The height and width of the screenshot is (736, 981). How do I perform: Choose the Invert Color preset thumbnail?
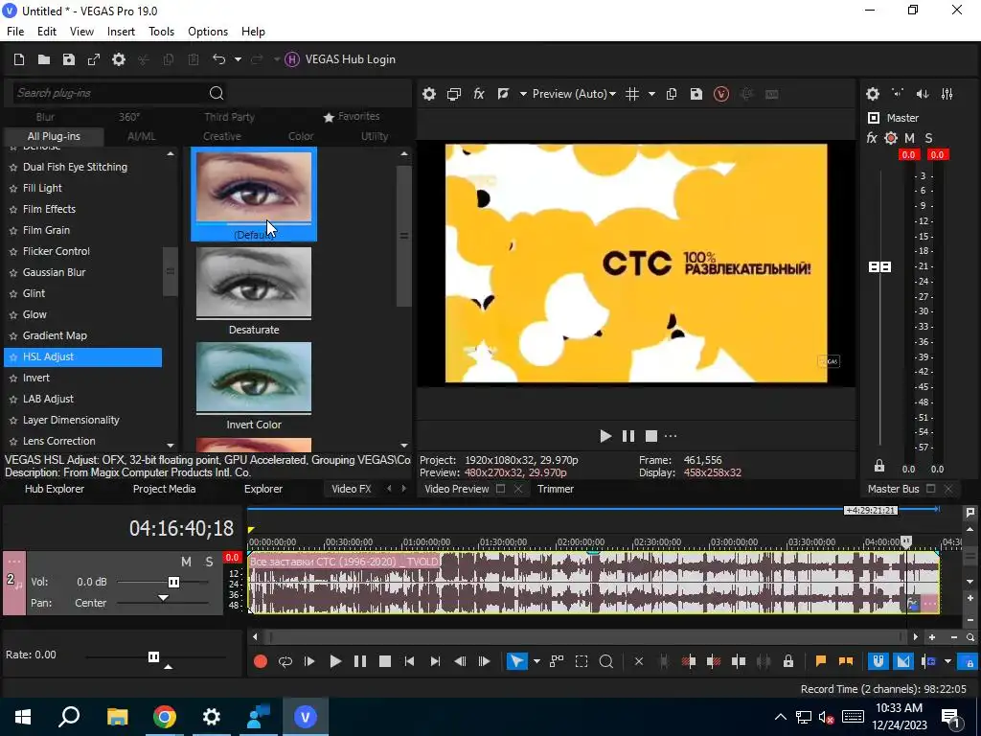[253, 378]
